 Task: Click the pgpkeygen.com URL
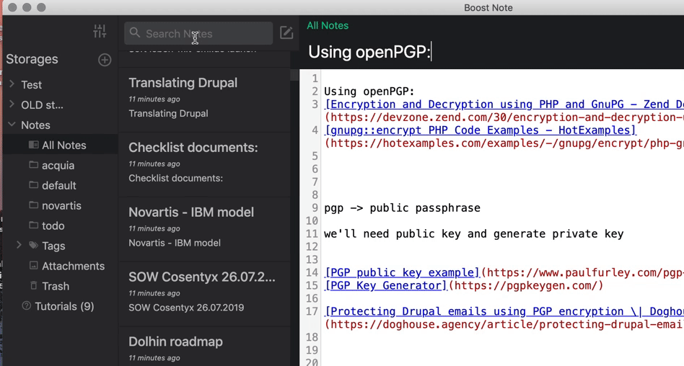click(526, 285)
